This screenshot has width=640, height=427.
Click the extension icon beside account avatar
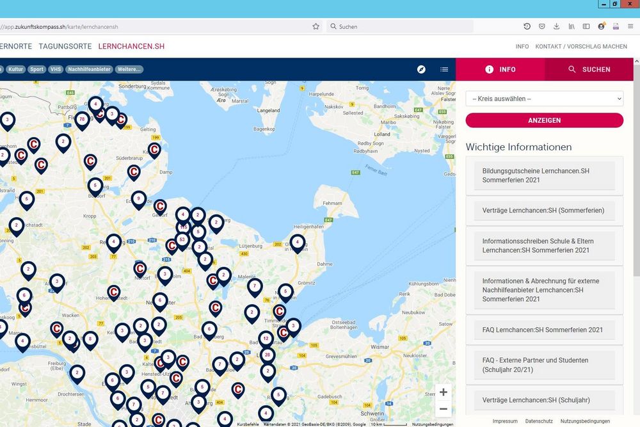(x=616, y=26)
